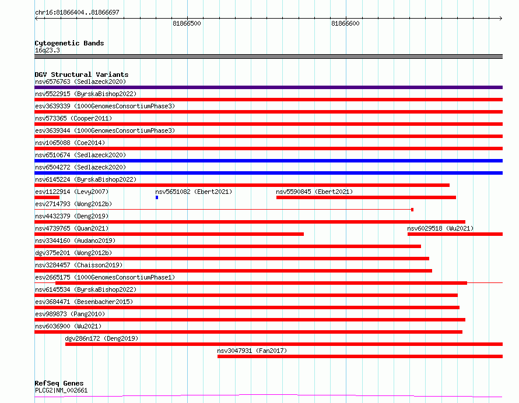Open nsv3344160 (Audano2019) label
Screen dimensions: 519x403
75,241
